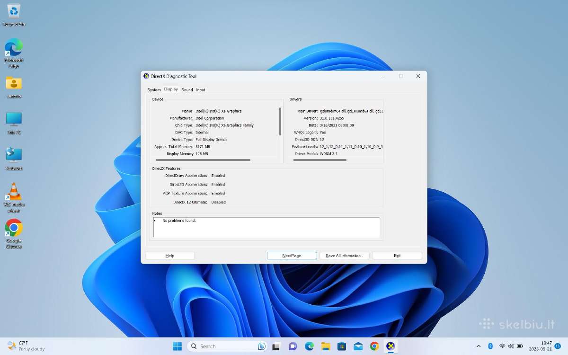This screenshot has width=568, height=355.
Task: Open the Chat app on the taskbar
Action: click(293, 346)
